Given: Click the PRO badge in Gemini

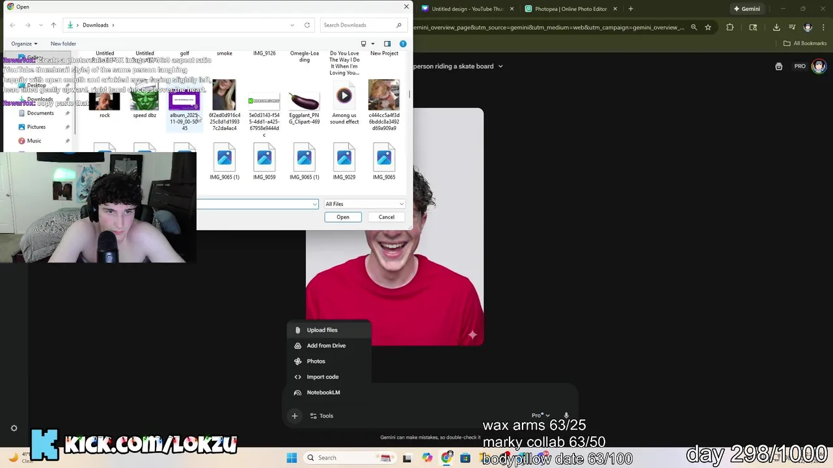Looking at the screenshot, I should pyautogui.click(x=800, y=66).
